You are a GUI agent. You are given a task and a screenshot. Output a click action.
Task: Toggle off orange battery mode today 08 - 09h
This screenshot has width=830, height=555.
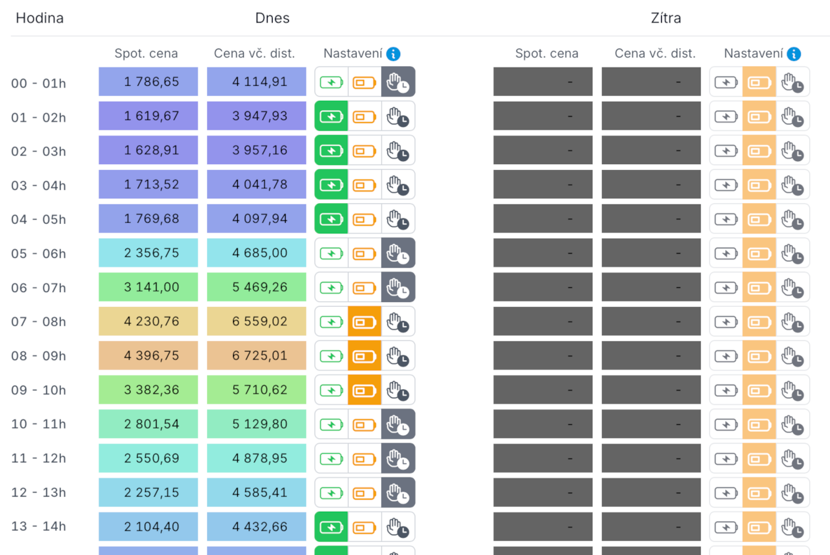[365, 357]
